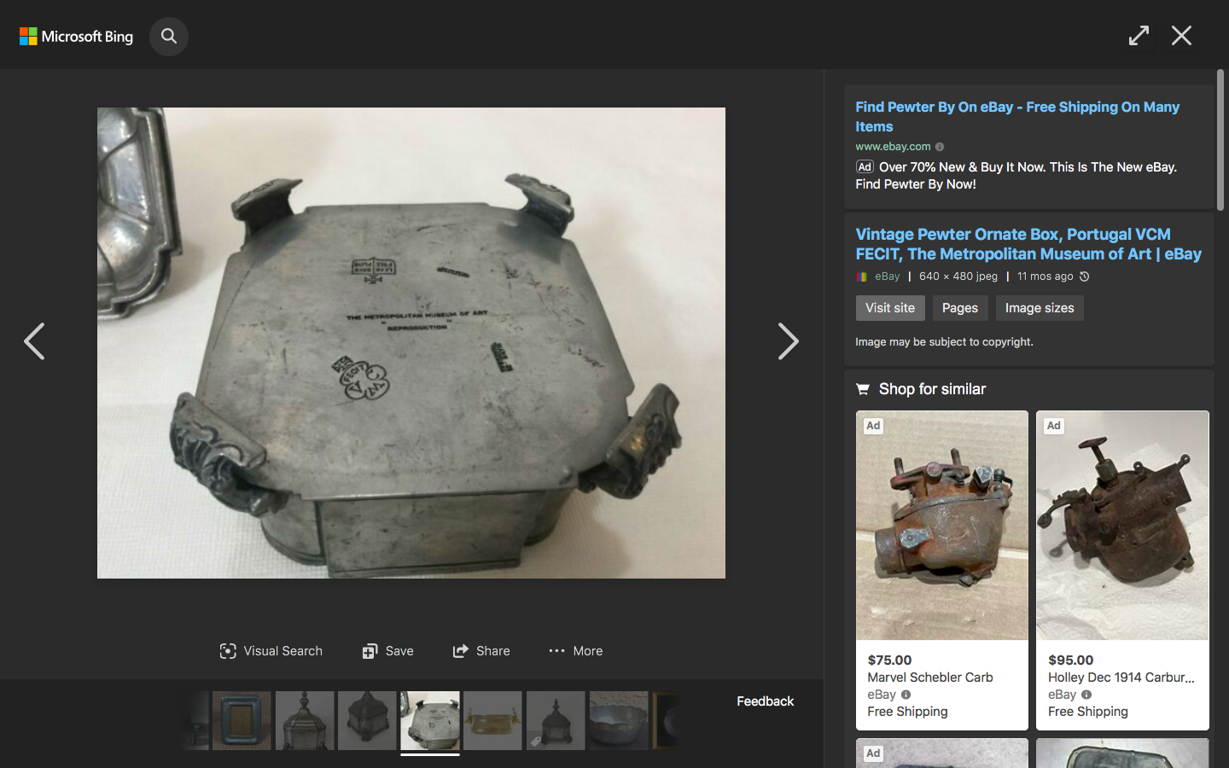Screen dimensions: 1229x768
Task: Switch to the Pages tab
Action: (959, 308)
